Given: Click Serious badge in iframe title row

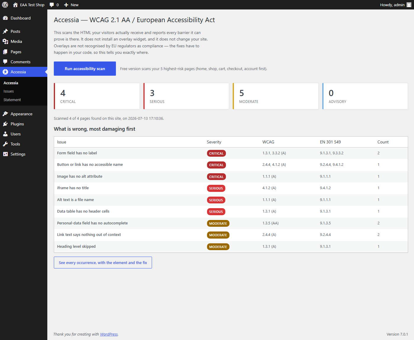Looking at the screenshot, I should (x=216, y=188).
